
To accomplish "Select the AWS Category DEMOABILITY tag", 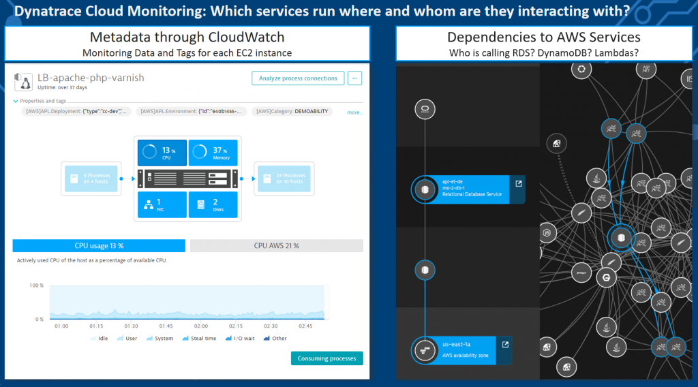I will [x=292, y=111].
